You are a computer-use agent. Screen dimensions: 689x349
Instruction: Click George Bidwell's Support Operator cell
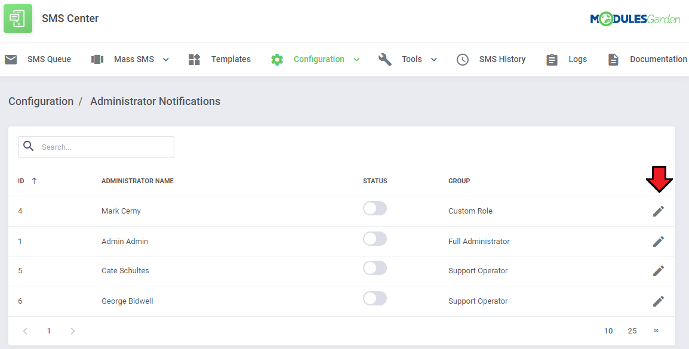pos(478,301)
